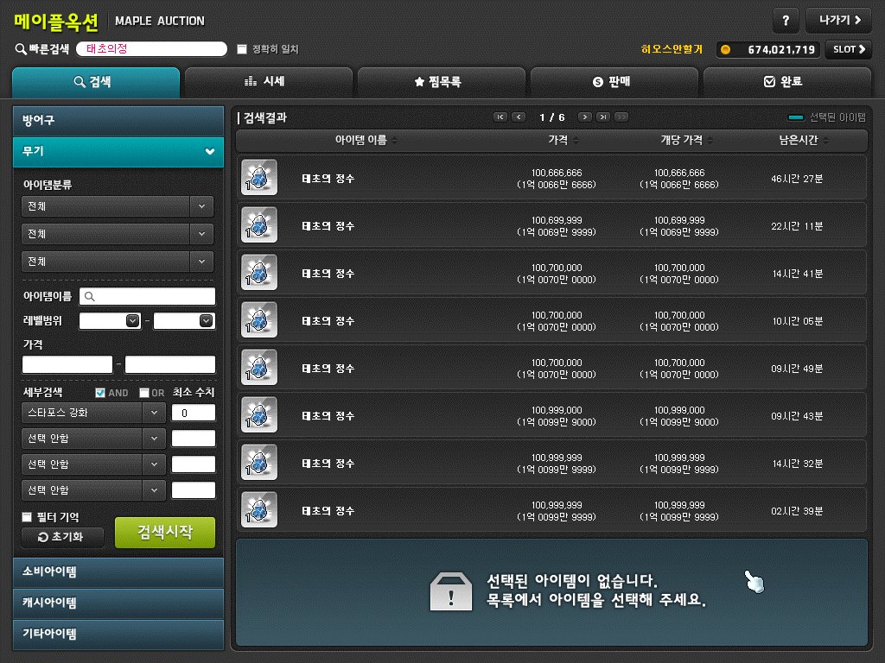The width and height of the screenshot is (885, 663).
Task: Click the help question mark button
Action: pos(785,21)
